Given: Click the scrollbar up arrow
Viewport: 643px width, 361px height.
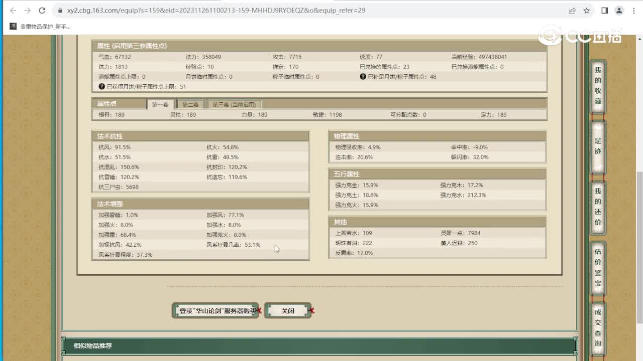Looking at the screenshot, I should 639,38.
